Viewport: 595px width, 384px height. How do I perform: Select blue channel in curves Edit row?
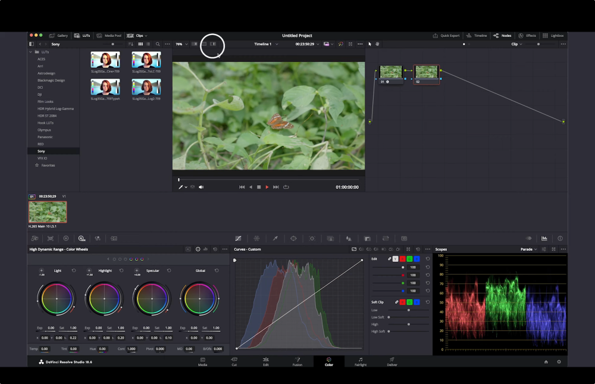point(416,258)
